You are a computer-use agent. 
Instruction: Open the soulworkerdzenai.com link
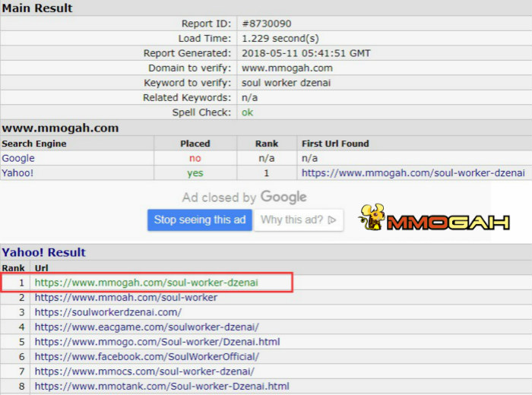coord(108,312)
